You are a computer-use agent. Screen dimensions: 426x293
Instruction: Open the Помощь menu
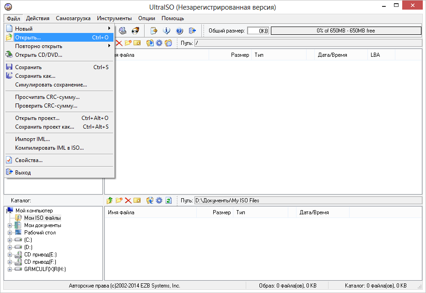173,18
